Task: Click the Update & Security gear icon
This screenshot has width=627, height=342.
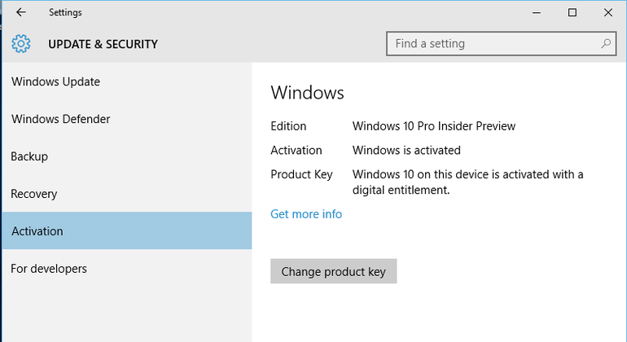Action: tap(21, 44)
